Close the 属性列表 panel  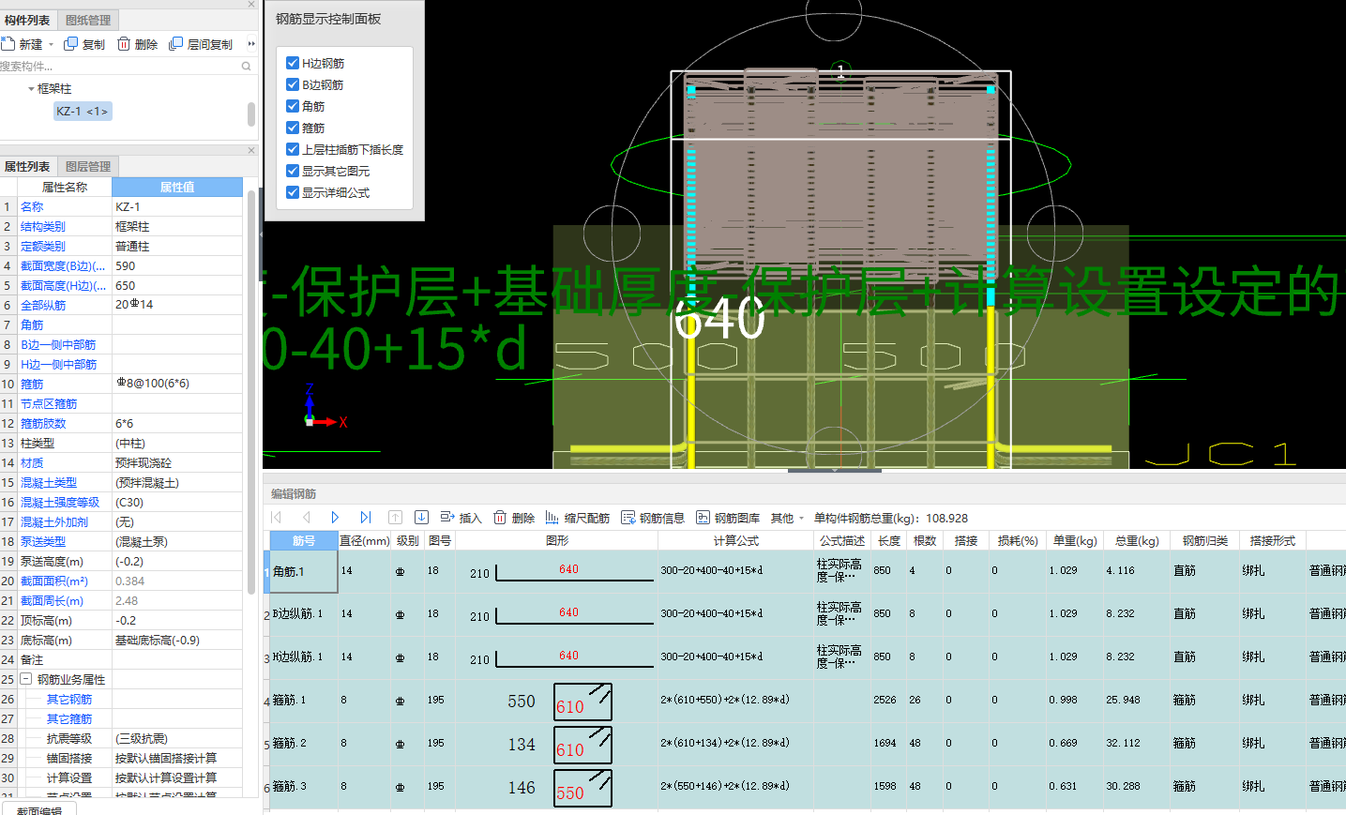tap(251, 150)
